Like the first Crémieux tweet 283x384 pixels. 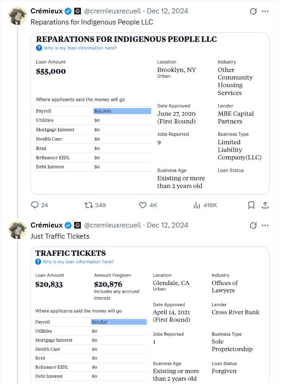point(143,205)
